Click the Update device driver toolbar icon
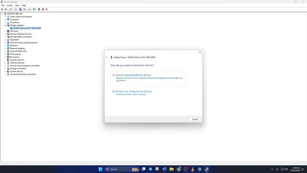 click(x=39, y=10)
